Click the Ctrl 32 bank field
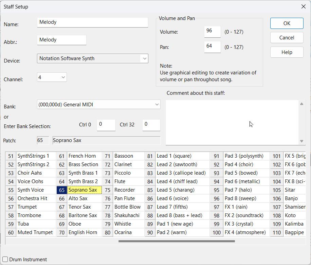The height and width of the screenshot is (265, 311). [151, 125]
